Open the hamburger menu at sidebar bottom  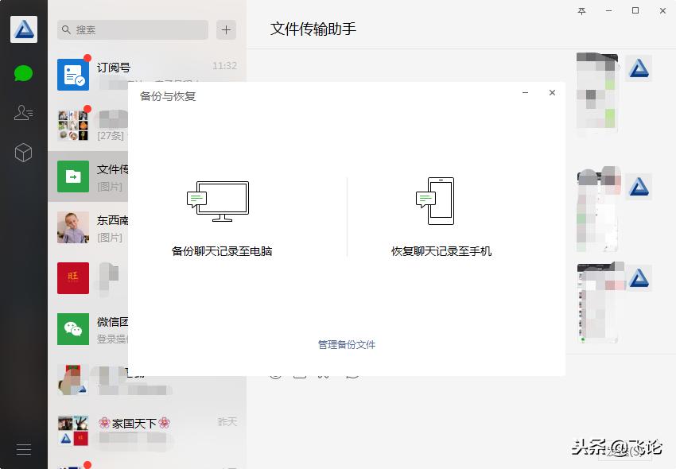click(24, 449)
